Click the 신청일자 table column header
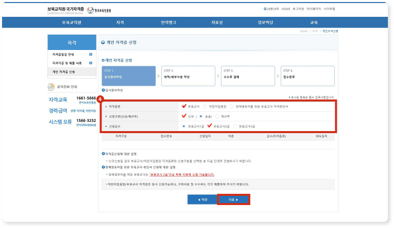This screenshot has width=394, height=228. click(205, 136)
